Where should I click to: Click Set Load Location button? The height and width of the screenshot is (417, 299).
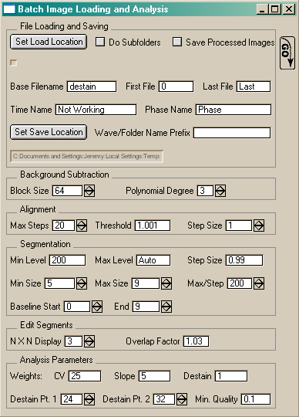point(49,42)
